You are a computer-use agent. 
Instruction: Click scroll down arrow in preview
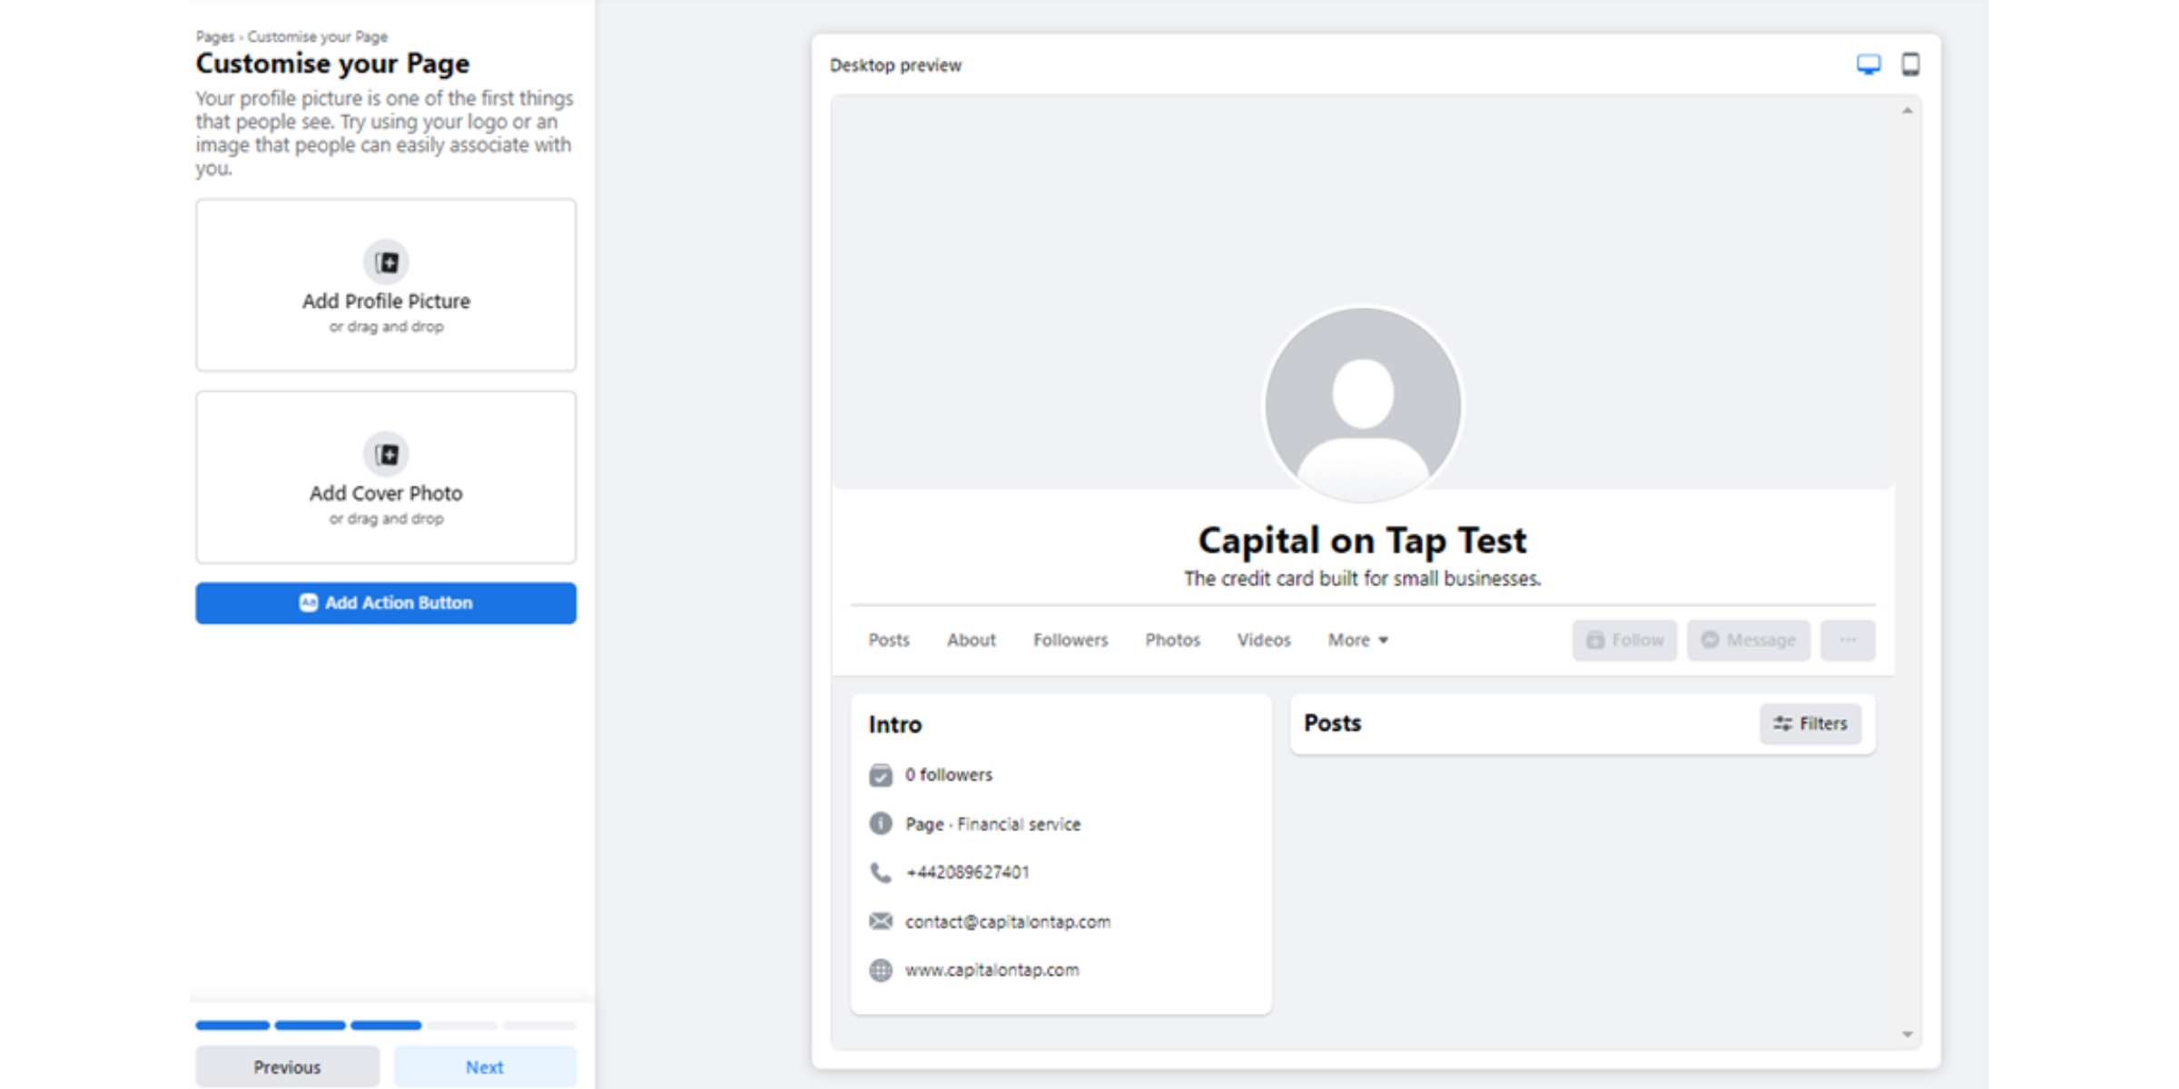click(1908, 1035)
